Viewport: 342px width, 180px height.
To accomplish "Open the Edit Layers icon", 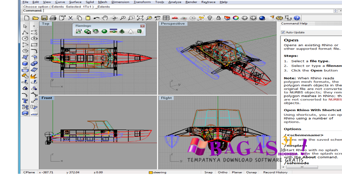I will [227, 18].
